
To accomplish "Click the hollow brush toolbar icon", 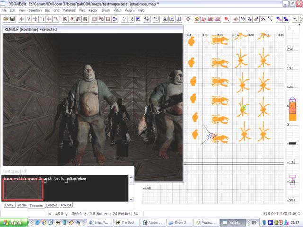I will tap(108, 19).
